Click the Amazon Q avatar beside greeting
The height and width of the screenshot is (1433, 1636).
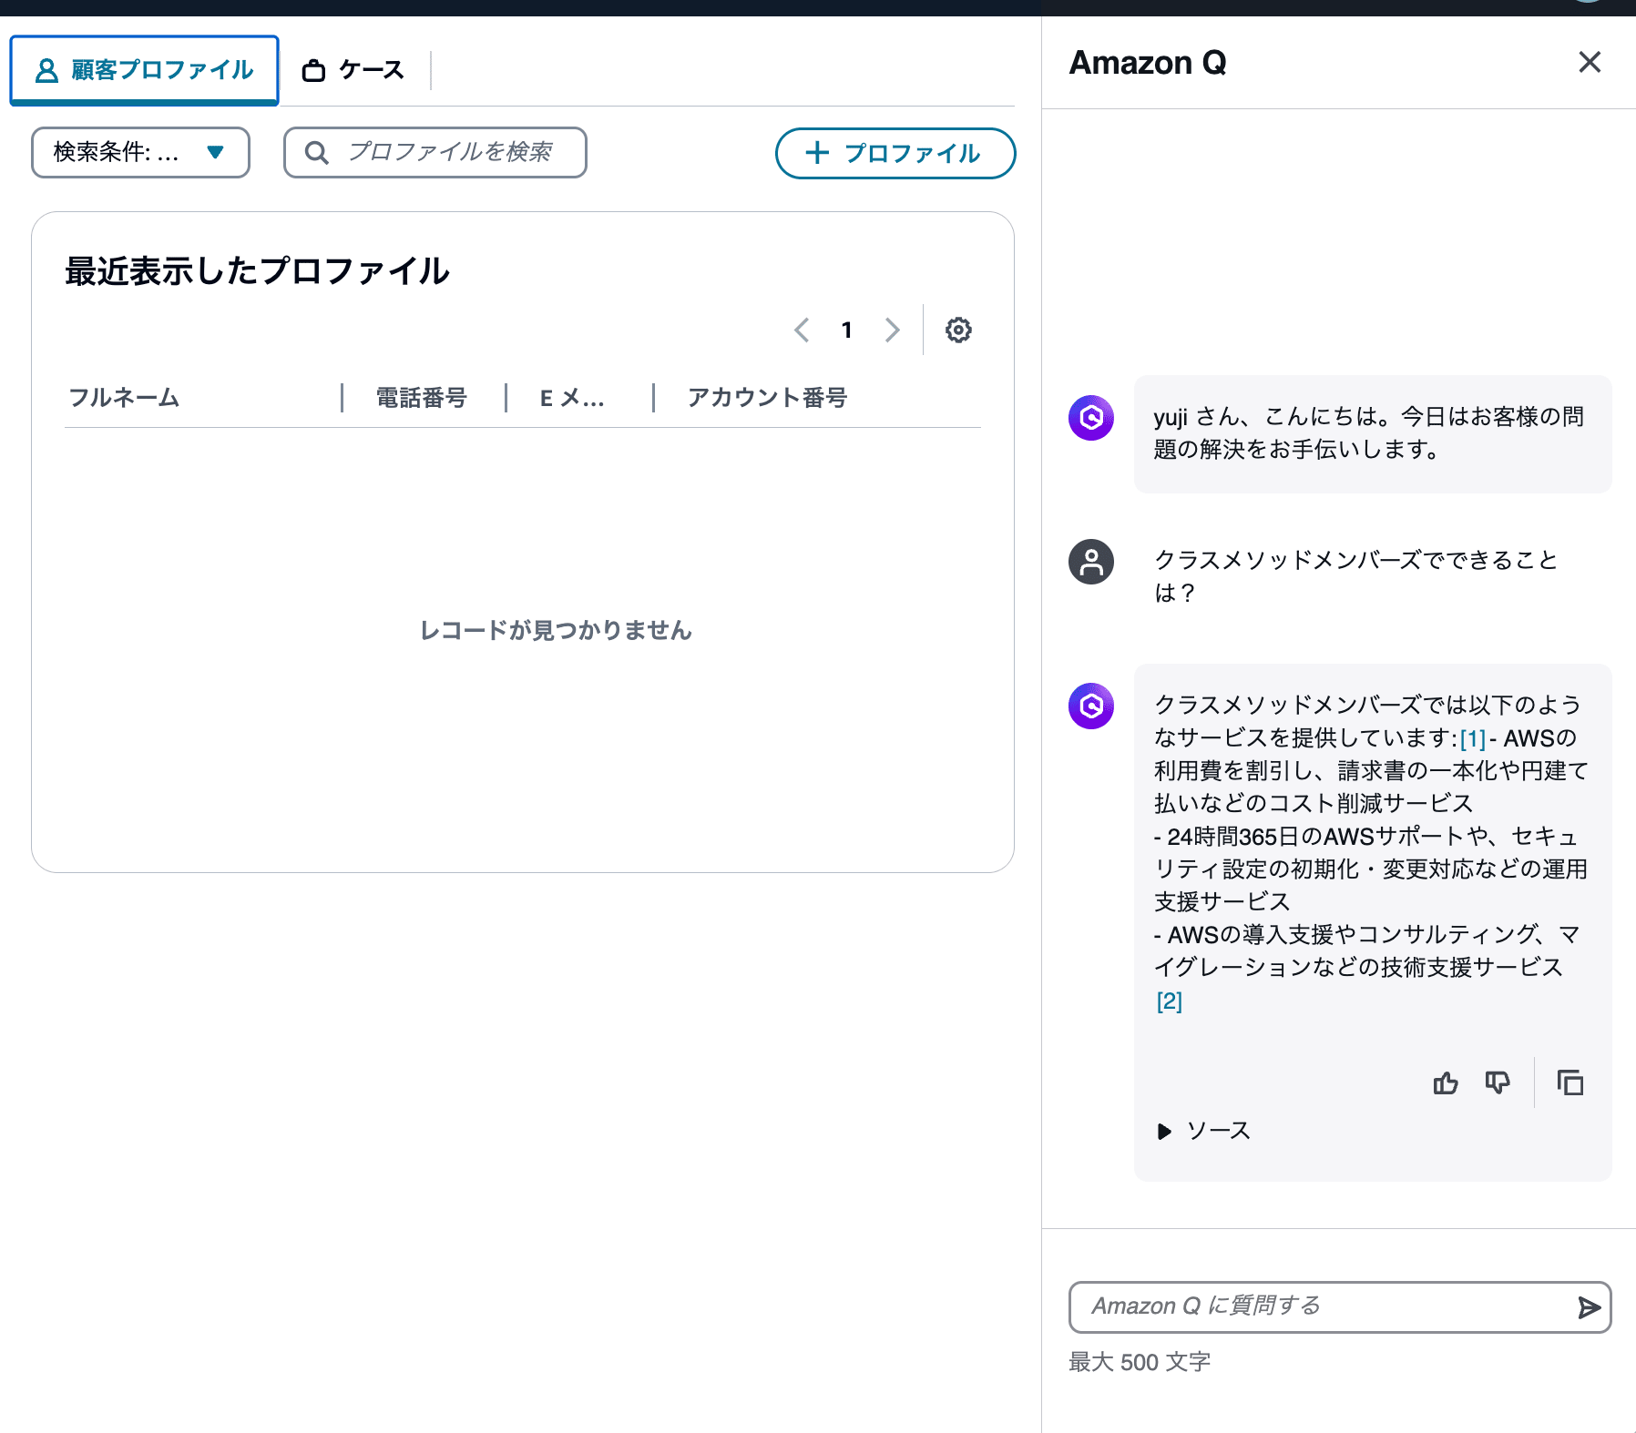pyautogui.click(x=1091, y=418)
